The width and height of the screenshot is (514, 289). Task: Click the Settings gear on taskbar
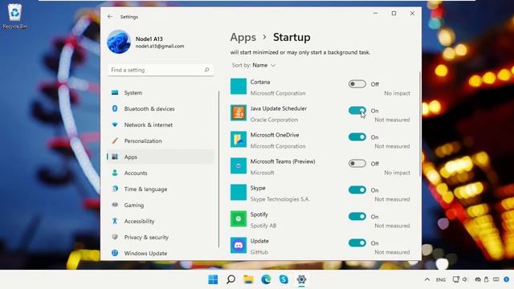tap(302, 279)
